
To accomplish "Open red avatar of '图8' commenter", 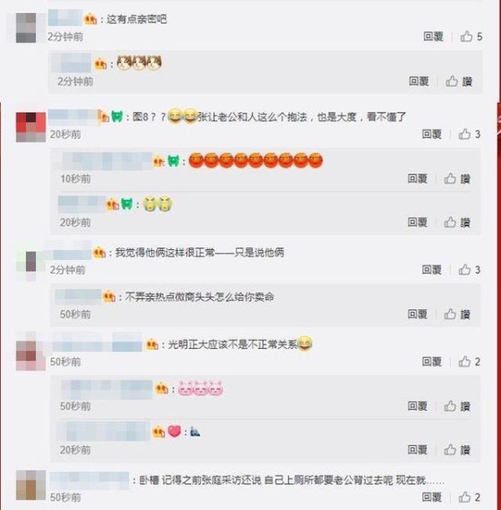I will coord(31,127).
